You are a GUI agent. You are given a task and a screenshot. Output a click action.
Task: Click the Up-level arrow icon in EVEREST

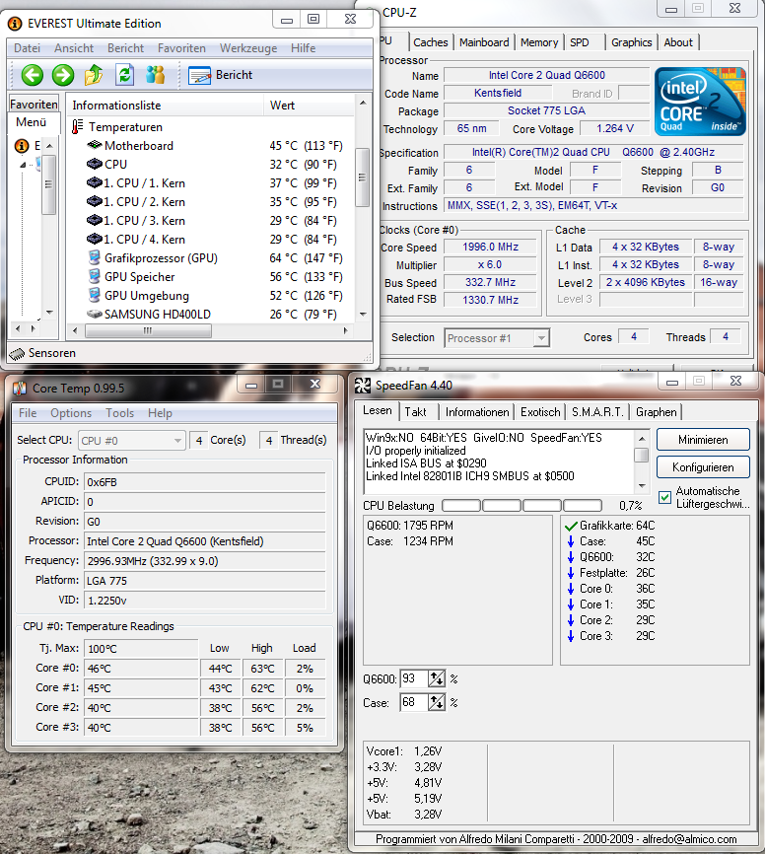93,75
